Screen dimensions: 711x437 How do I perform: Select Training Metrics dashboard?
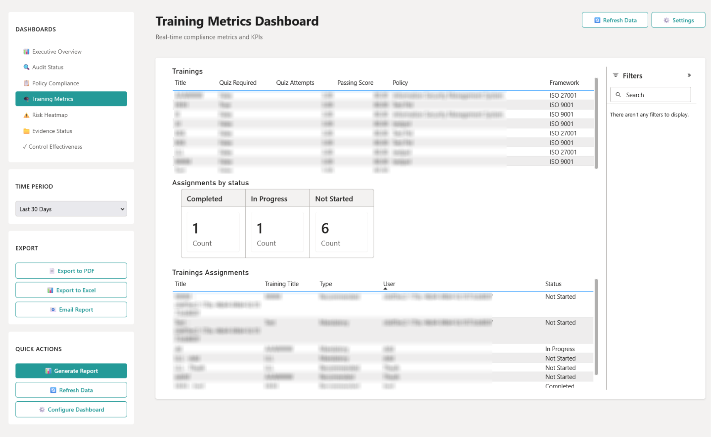tap(71, 99)
